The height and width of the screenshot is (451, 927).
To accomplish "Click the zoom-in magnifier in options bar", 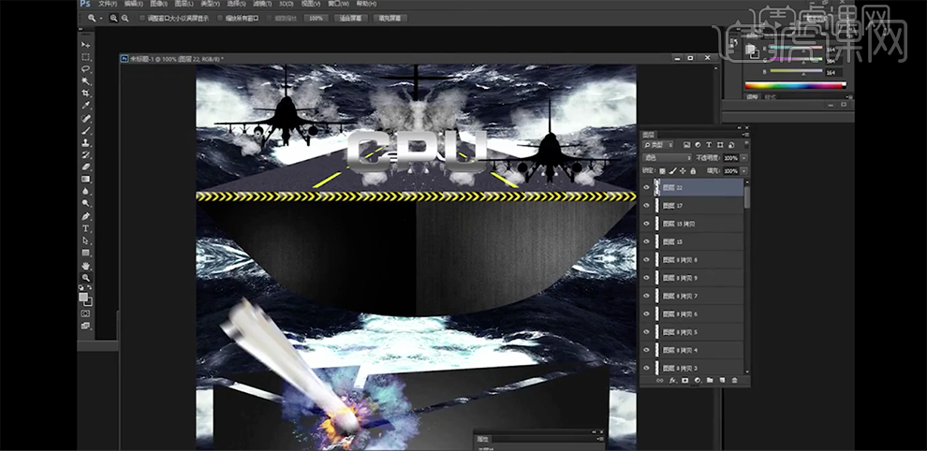I will [113, 18].
